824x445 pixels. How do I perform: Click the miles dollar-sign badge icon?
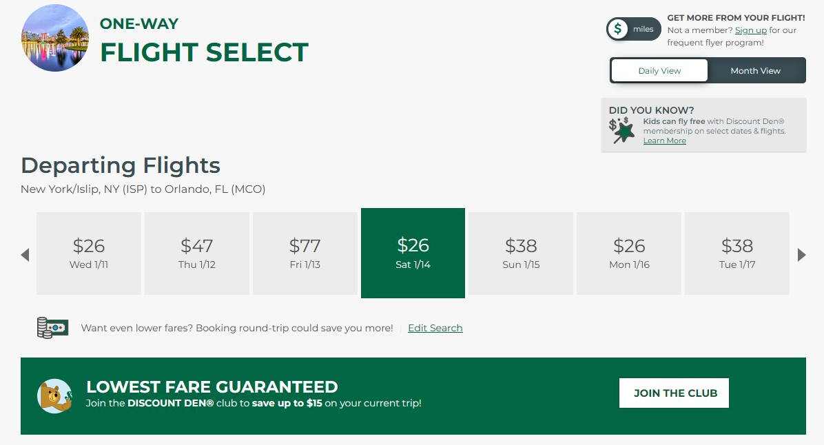tap(619, 29)
